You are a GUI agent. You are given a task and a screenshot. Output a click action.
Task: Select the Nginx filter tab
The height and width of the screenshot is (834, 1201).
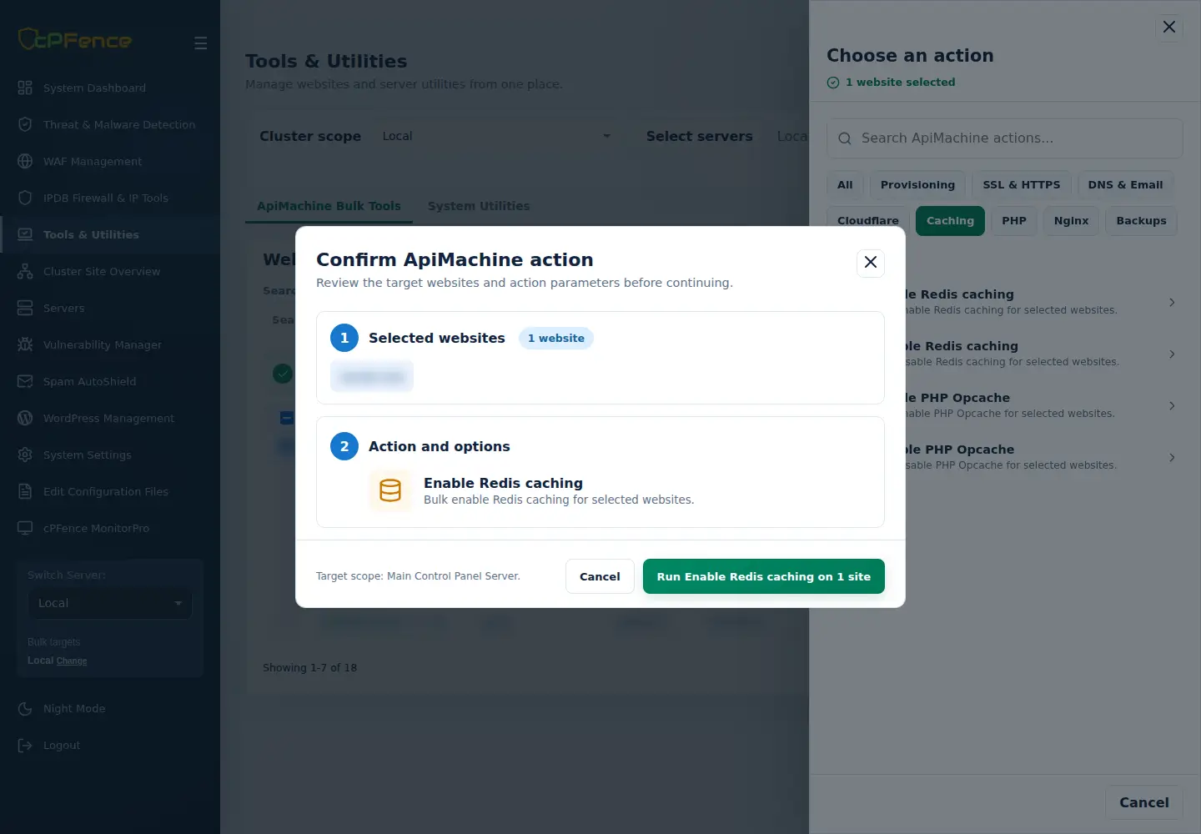point(1071,221)
